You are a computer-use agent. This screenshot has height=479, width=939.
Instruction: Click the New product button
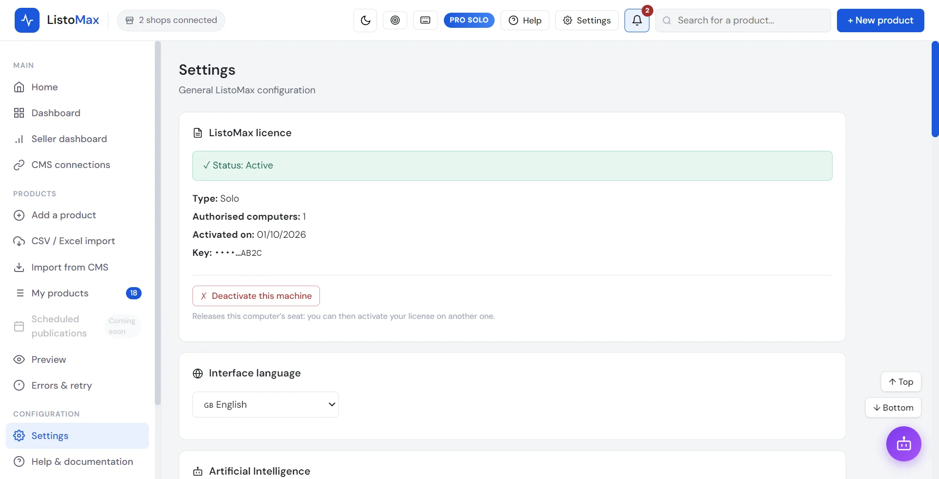pos(880,21)
